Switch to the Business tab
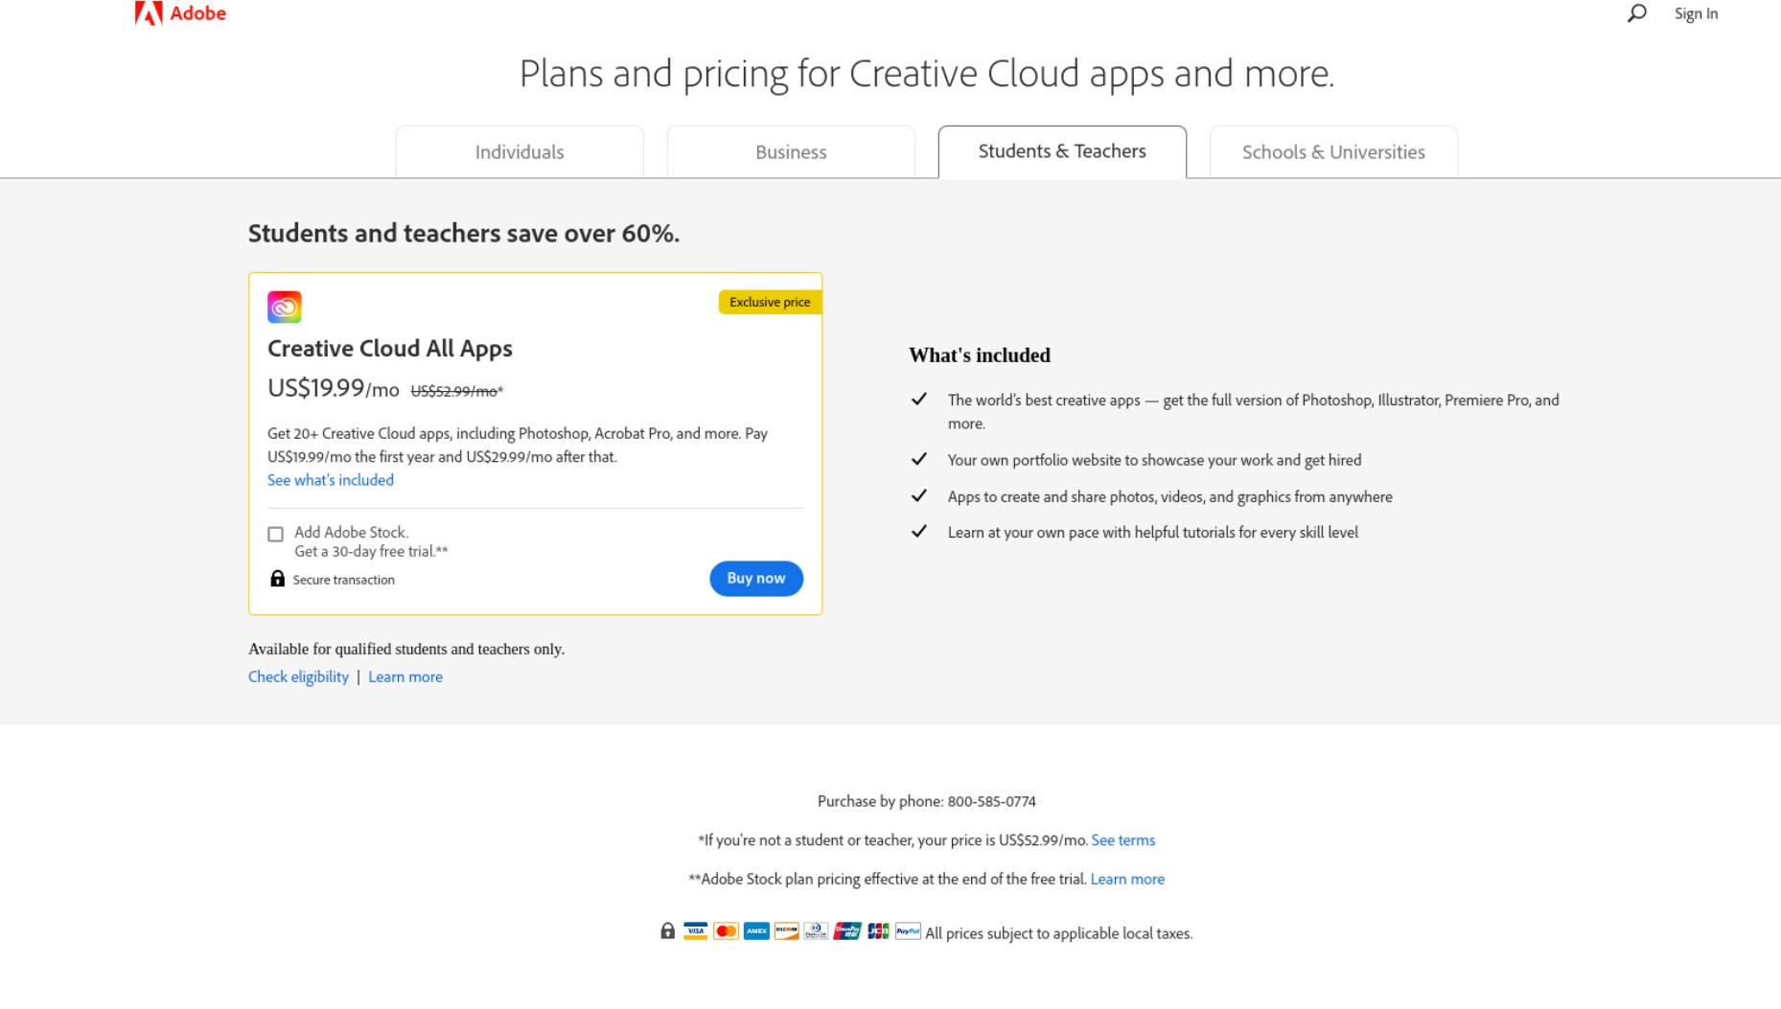This screenshot has height=1009, width=1781. pos(791,152)
